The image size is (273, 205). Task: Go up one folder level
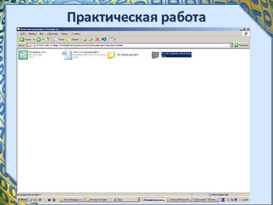click(48, 39)
